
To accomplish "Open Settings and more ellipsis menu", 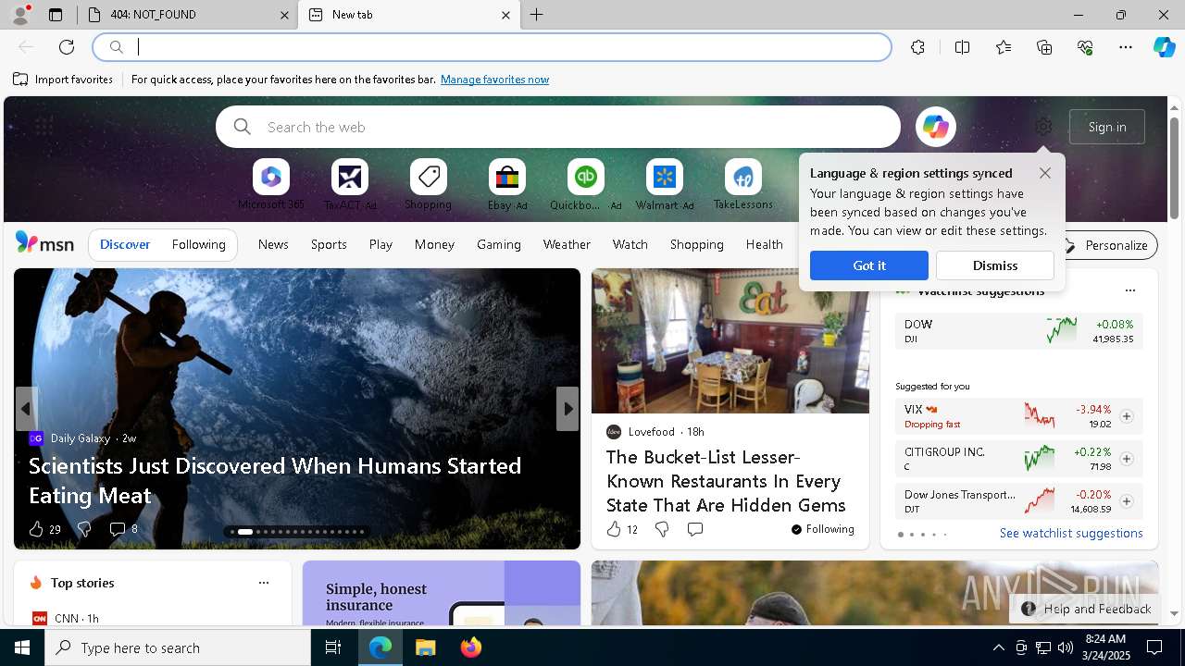I will coord(1126,47).
